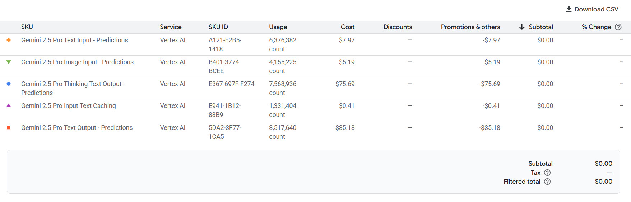Click SKU ID E367-697F-F274
Image resolution: width=631 pixels, height=202 pixels.
(x=231, y=84)
